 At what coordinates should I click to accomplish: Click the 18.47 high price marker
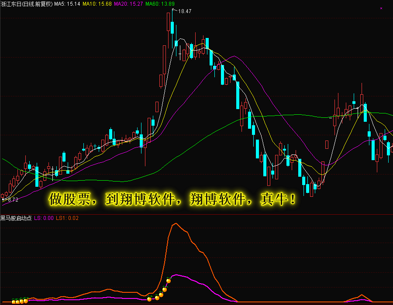pyautogui.click(x=185, y=11)
